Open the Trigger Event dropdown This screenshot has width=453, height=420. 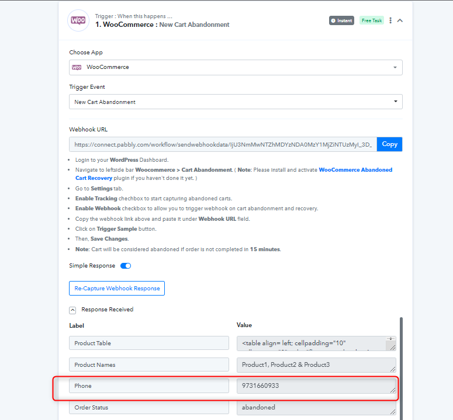(x=236, y=102)
